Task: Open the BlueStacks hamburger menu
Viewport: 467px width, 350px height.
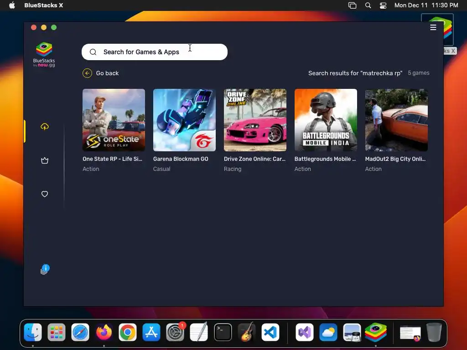Action: coord(433,27)
